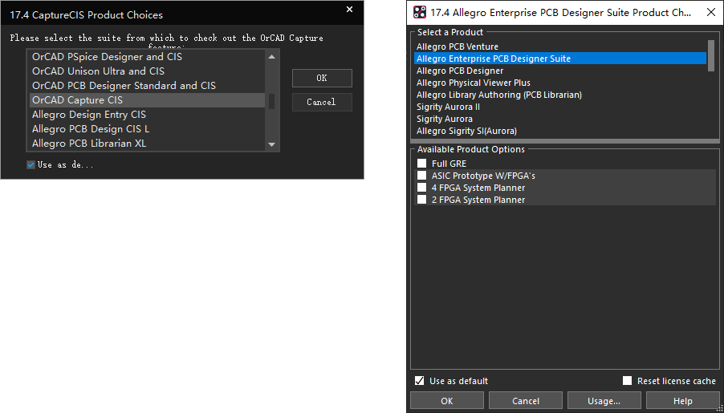724x413 pixels.
Task: Toggle Reset license cache checkbox
Action: [x=628, y=381]
